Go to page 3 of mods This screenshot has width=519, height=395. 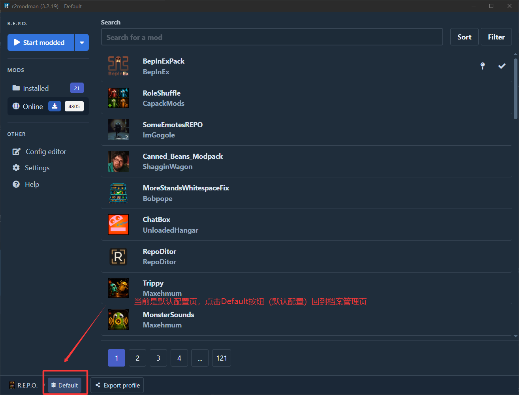158,358
